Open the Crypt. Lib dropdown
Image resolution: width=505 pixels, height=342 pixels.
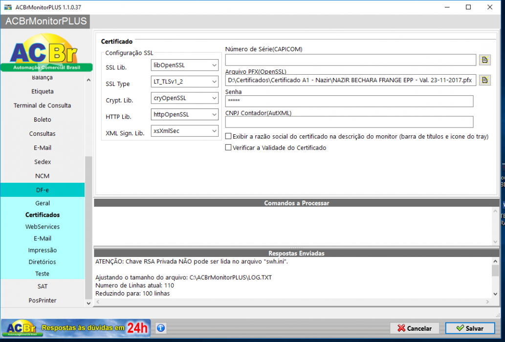[184, 98]
